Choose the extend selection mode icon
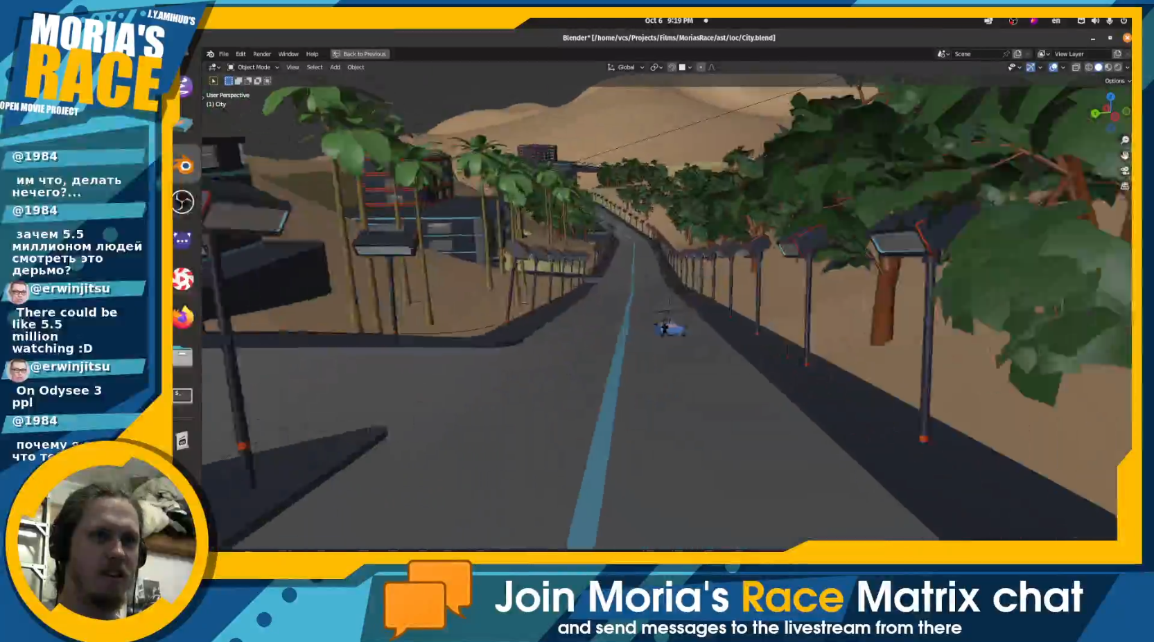Viewport: 1154px width, 642px height. click(x=238, y=81)
